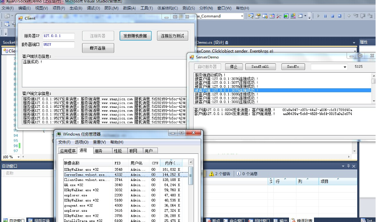
Task: Select 输出 bottom tab
Action: 281,220
